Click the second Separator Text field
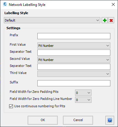Image resolution: width=118 pixels, height=127 pixels. (74, 67)
